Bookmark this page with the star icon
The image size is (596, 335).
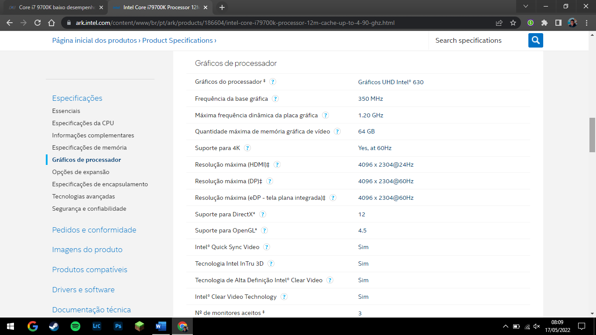click(x=513, y=23)
